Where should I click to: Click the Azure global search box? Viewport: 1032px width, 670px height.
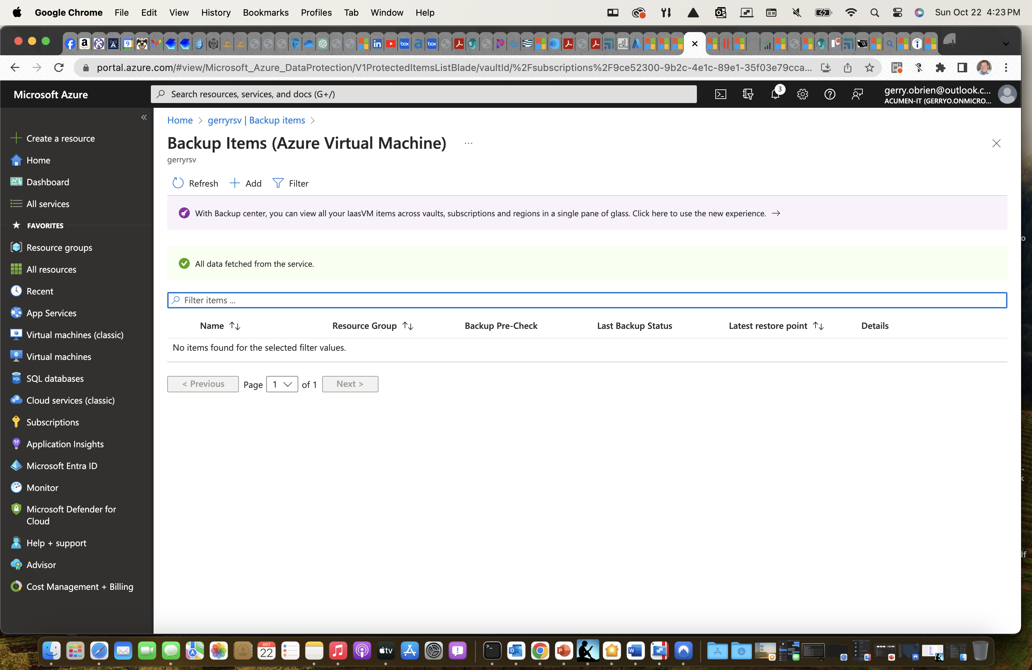(424, 94)
